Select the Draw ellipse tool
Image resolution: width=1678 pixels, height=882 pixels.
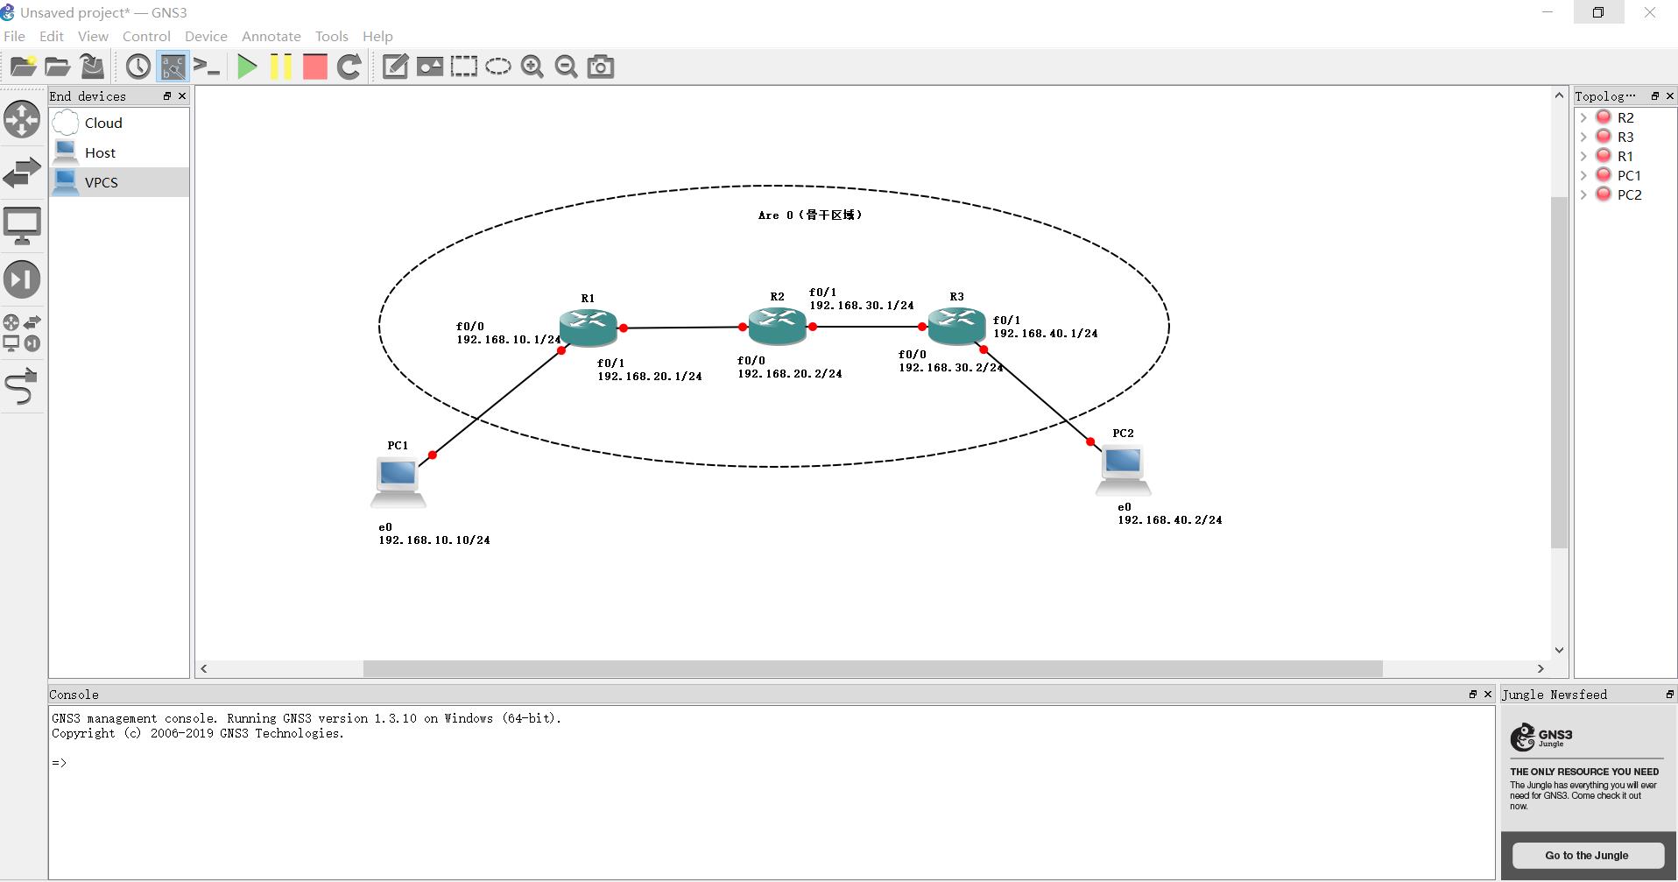tap(497, 66)
